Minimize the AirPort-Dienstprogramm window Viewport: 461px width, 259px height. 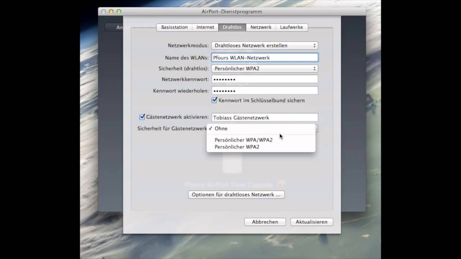click(111, 12)
